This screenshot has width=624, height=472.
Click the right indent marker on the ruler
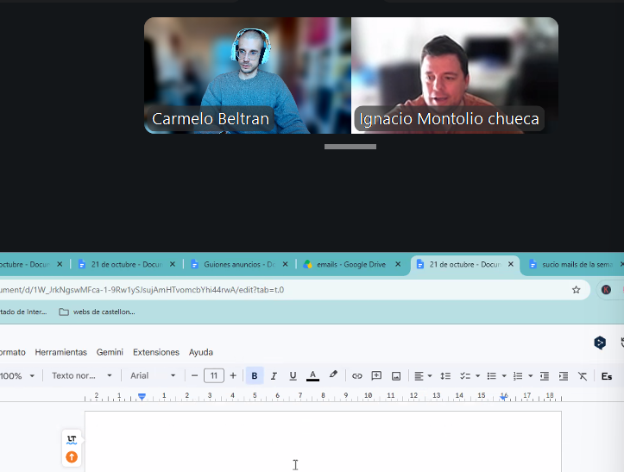click(x=504, y=396)
